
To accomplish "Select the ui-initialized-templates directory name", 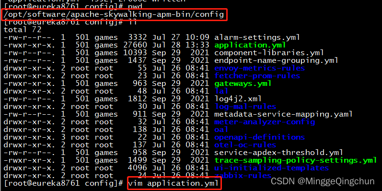I will tap(271, 168).
